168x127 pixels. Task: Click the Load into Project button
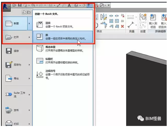(x=153, y=21)
